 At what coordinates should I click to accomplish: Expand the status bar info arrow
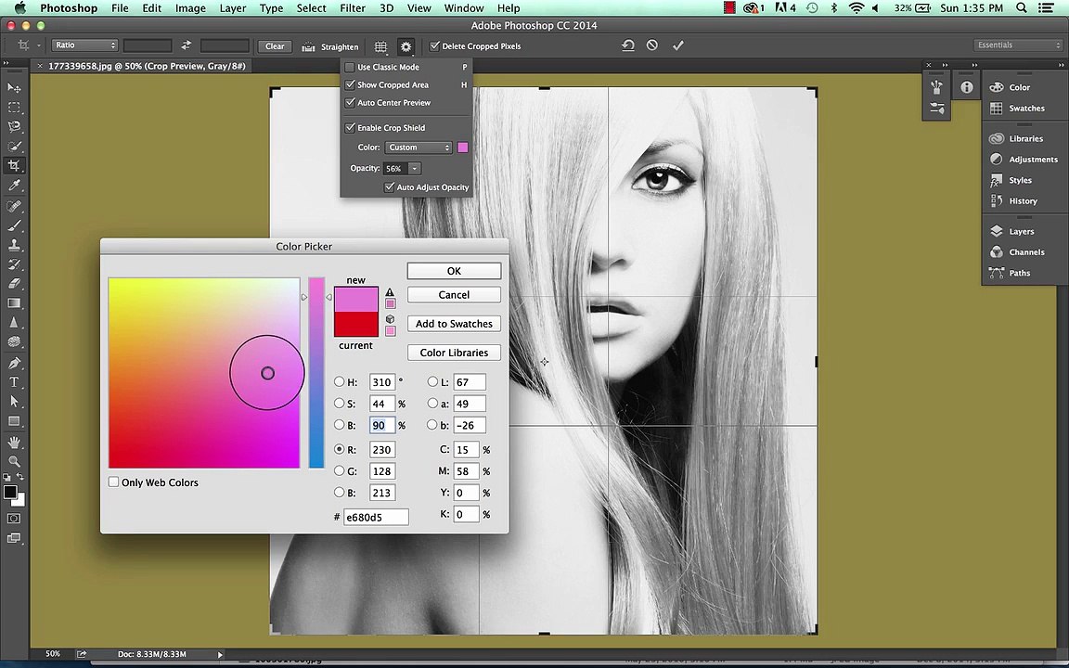coord(220,654)
